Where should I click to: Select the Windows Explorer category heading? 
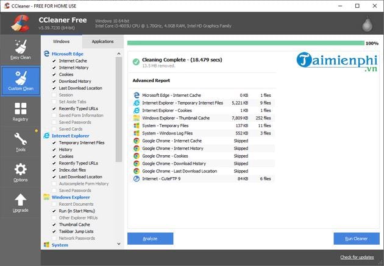tap(71, 197)
